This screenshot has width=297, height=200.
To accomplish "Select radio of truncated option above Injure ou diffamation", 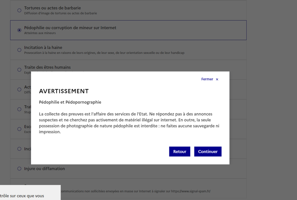I will pyautogui.click(x=19, y=149).
